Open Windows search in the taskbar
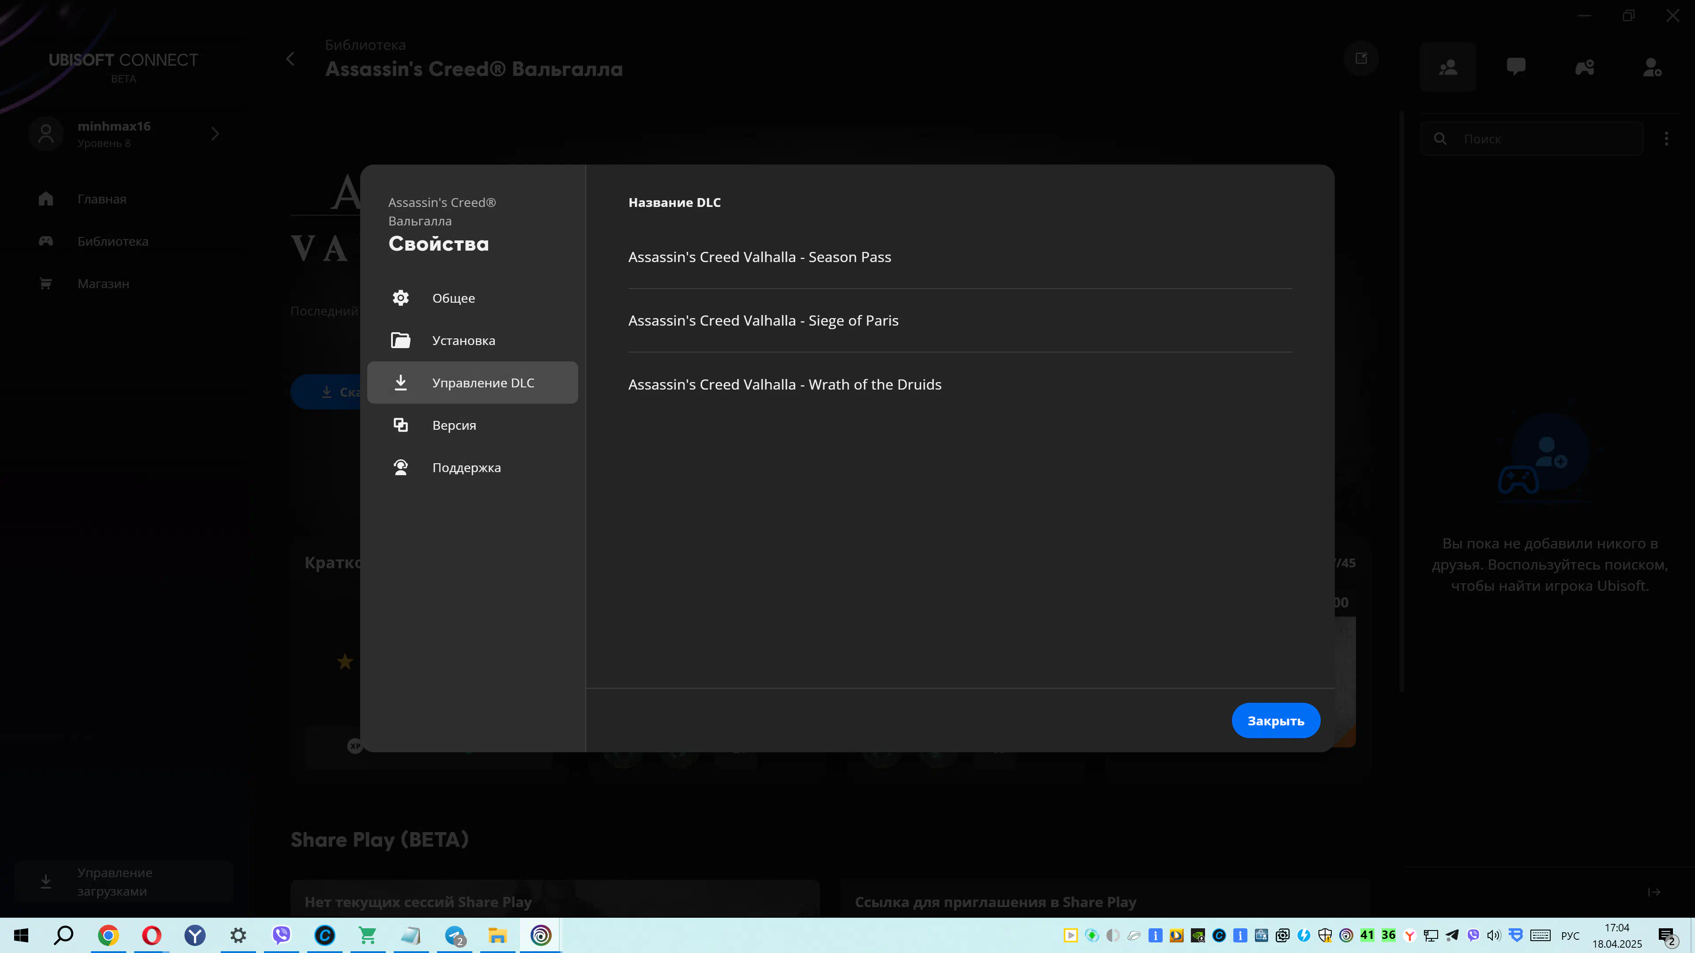 [64, 935]
